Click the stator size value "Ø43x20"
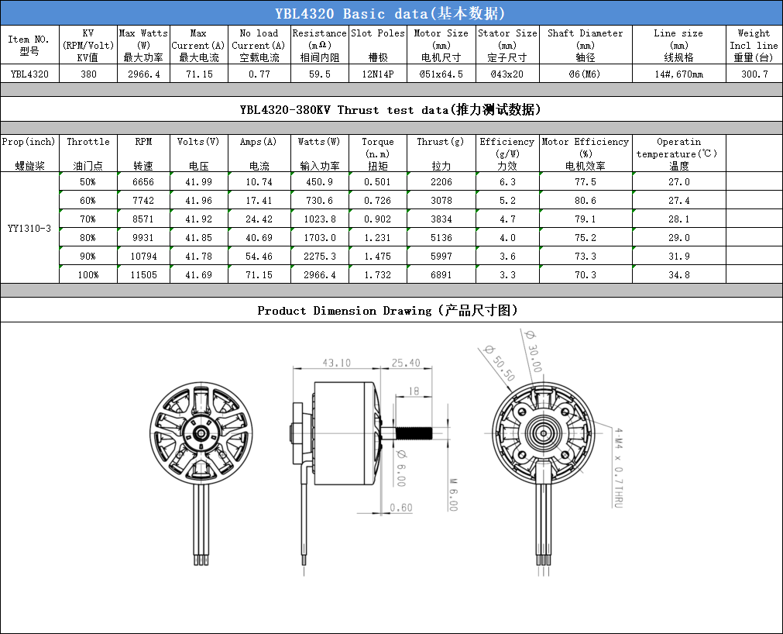 click(x=507, y=74)
